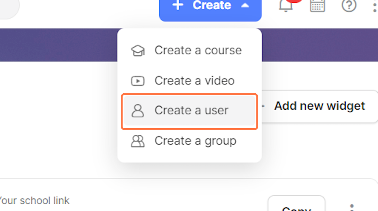
Task: Open three-dot options next to Copy button
Action: tap(352, 207)
